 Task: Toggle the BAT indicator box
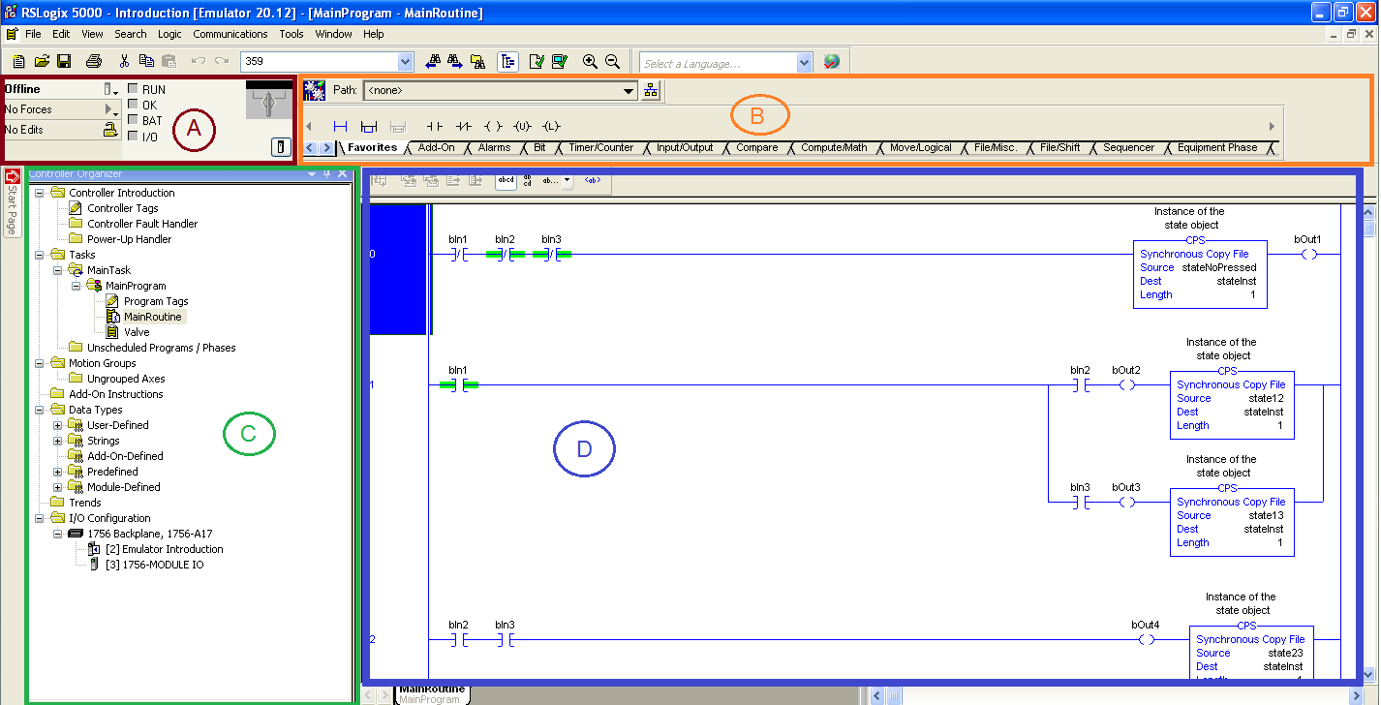pyautogui.click(x=133, y=120)
